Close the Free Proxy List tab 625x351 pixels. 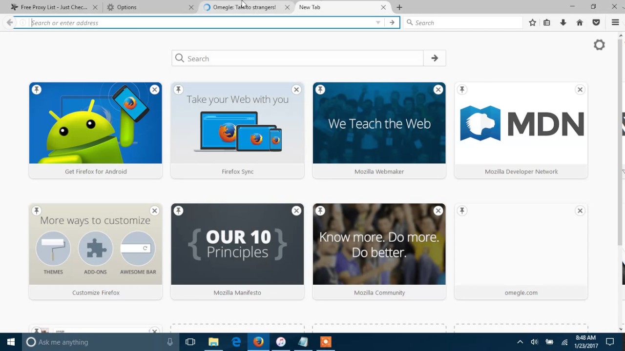click(95, 7)
